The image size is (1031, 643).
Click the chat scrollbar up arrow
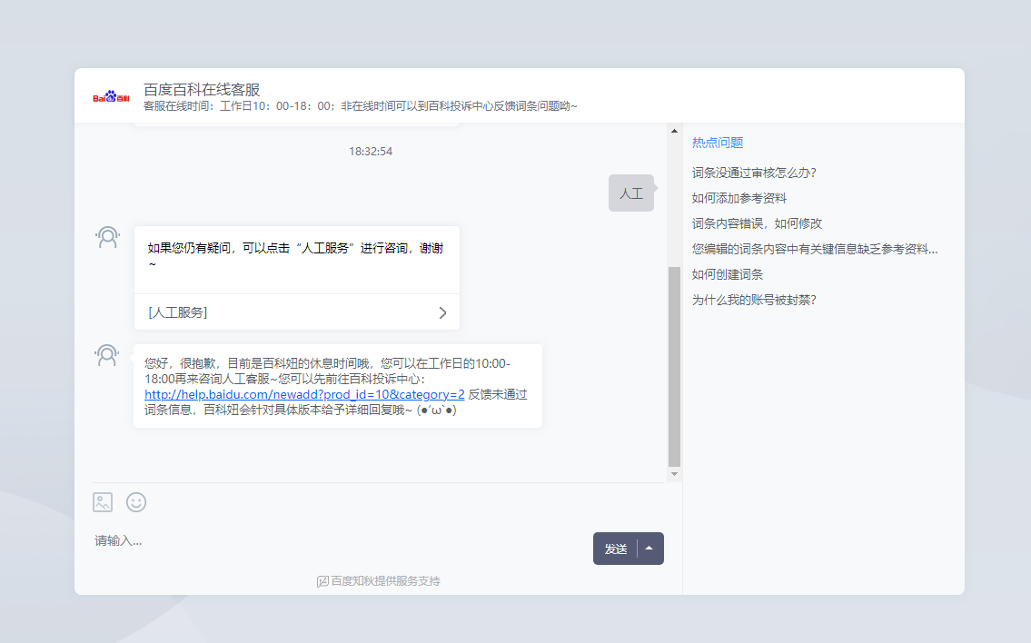pyautogui.click(x=674, y=131)
